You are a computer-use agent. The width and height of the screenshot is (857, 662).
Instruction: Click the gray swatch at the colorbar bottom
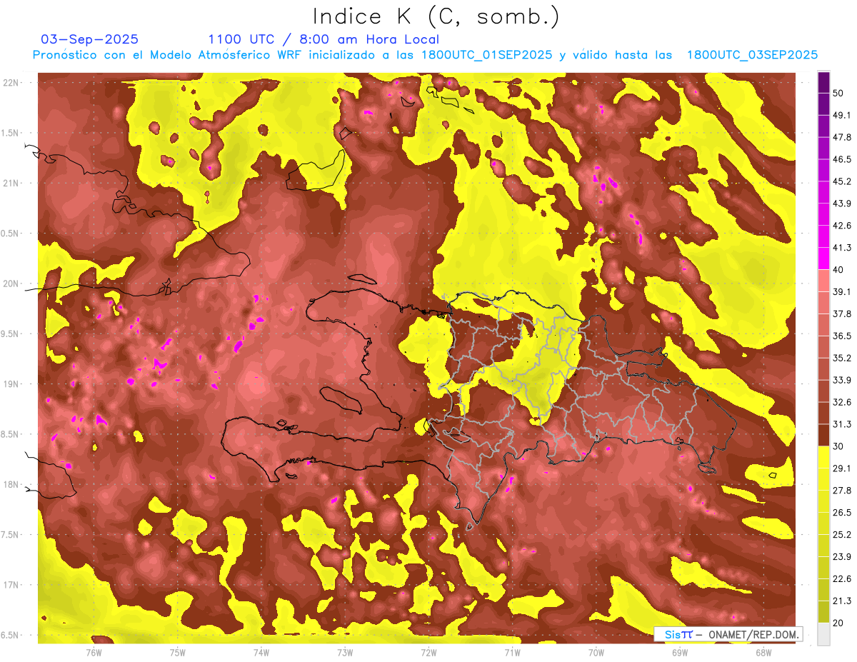823,634
